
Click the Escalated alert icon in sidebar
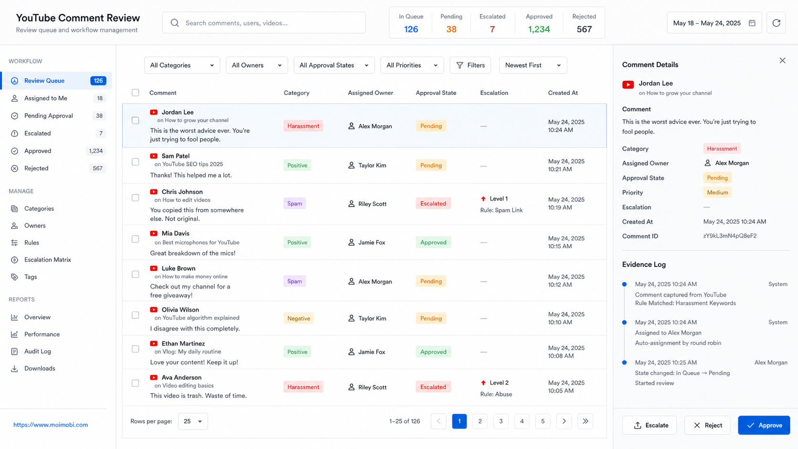pyautogui.click(x=14, y=134)
